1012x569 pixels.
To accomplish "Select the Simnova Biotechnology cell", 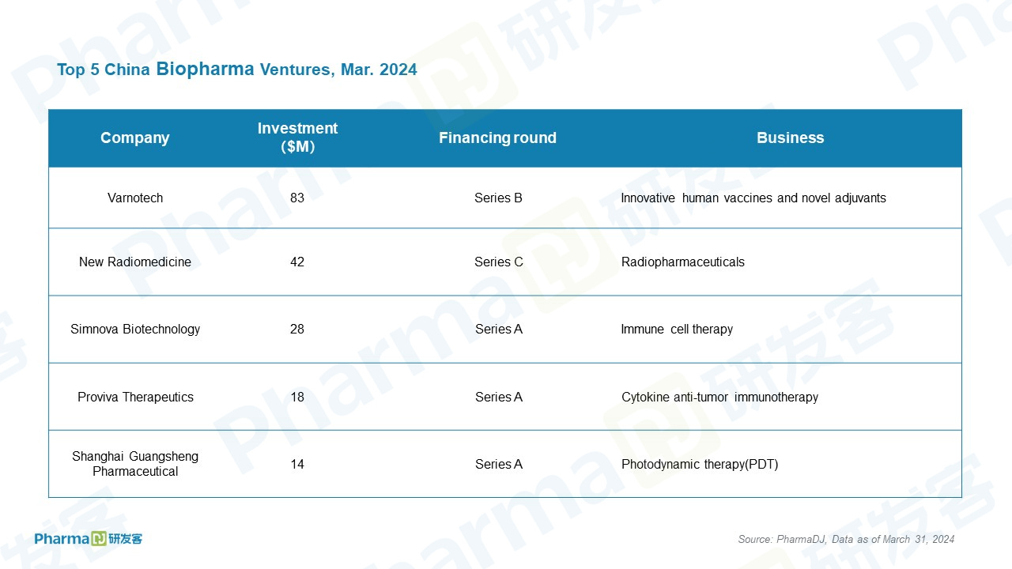I will tap(135, 329).
